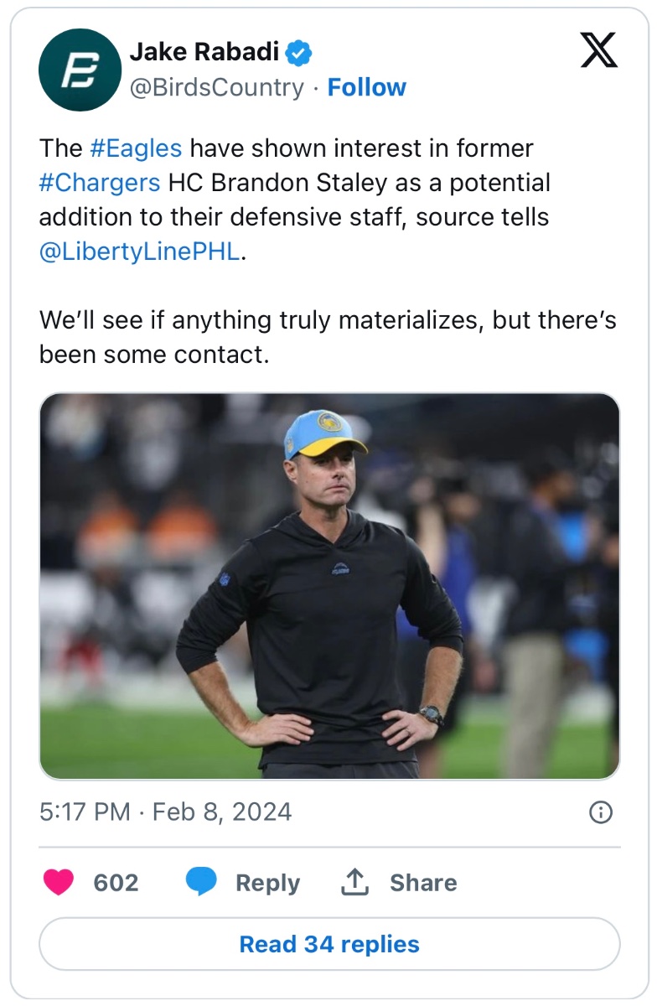
Task: Open the tweet info icon
Action: point(601,812)
